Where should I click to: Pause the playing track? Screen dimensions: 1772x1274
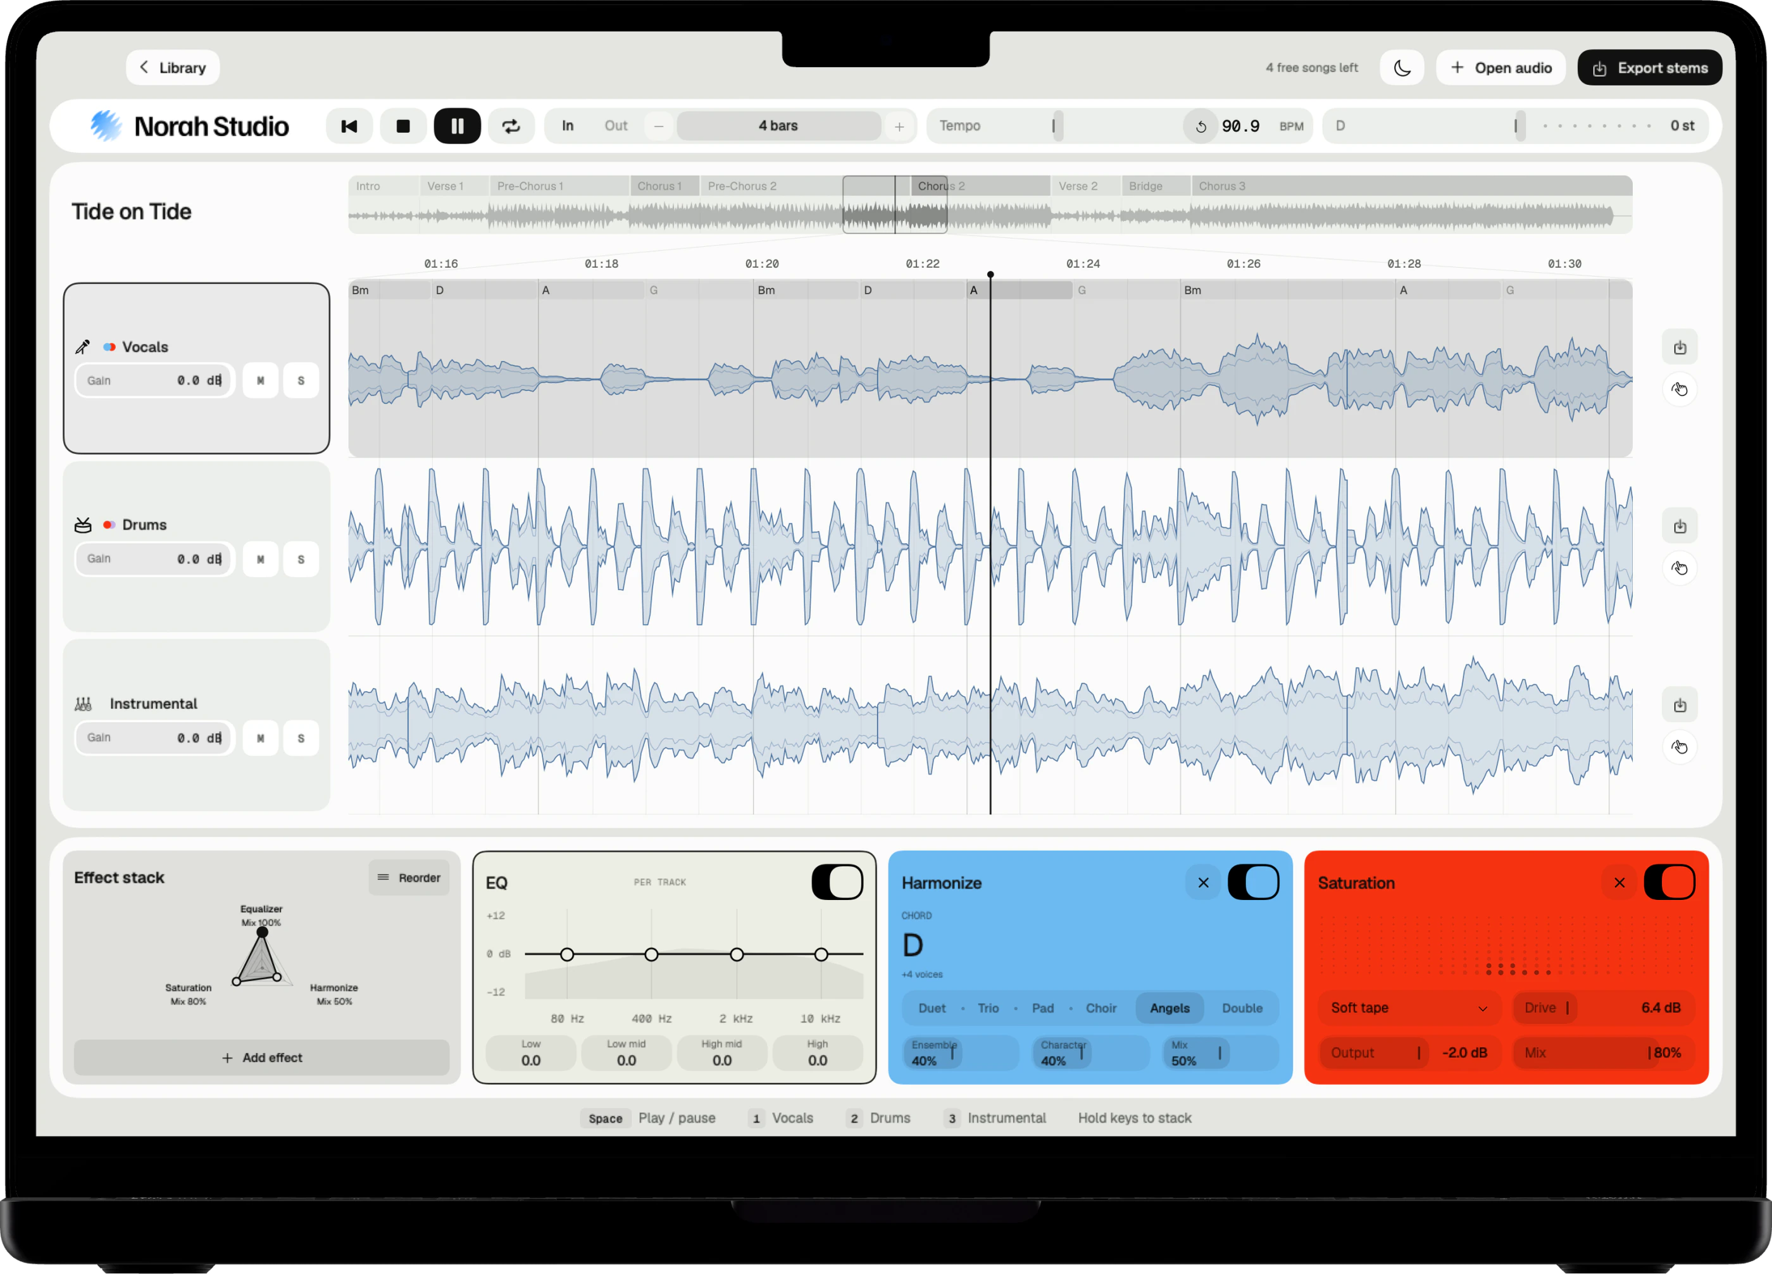[457, 126]
